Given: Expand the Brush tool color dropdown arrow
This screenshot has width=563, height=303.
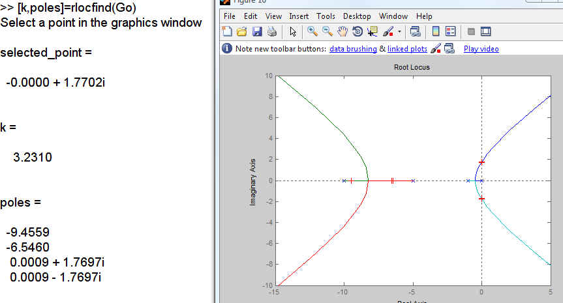Looking at the screenshot, I should click(399, 31).
